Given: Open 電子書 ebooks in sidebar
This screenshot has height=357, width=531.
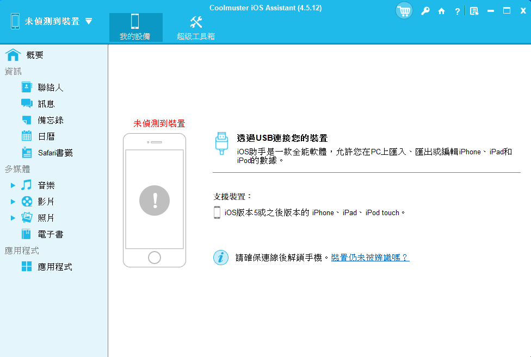Looking at the screenshot, I should pos(51,234).
